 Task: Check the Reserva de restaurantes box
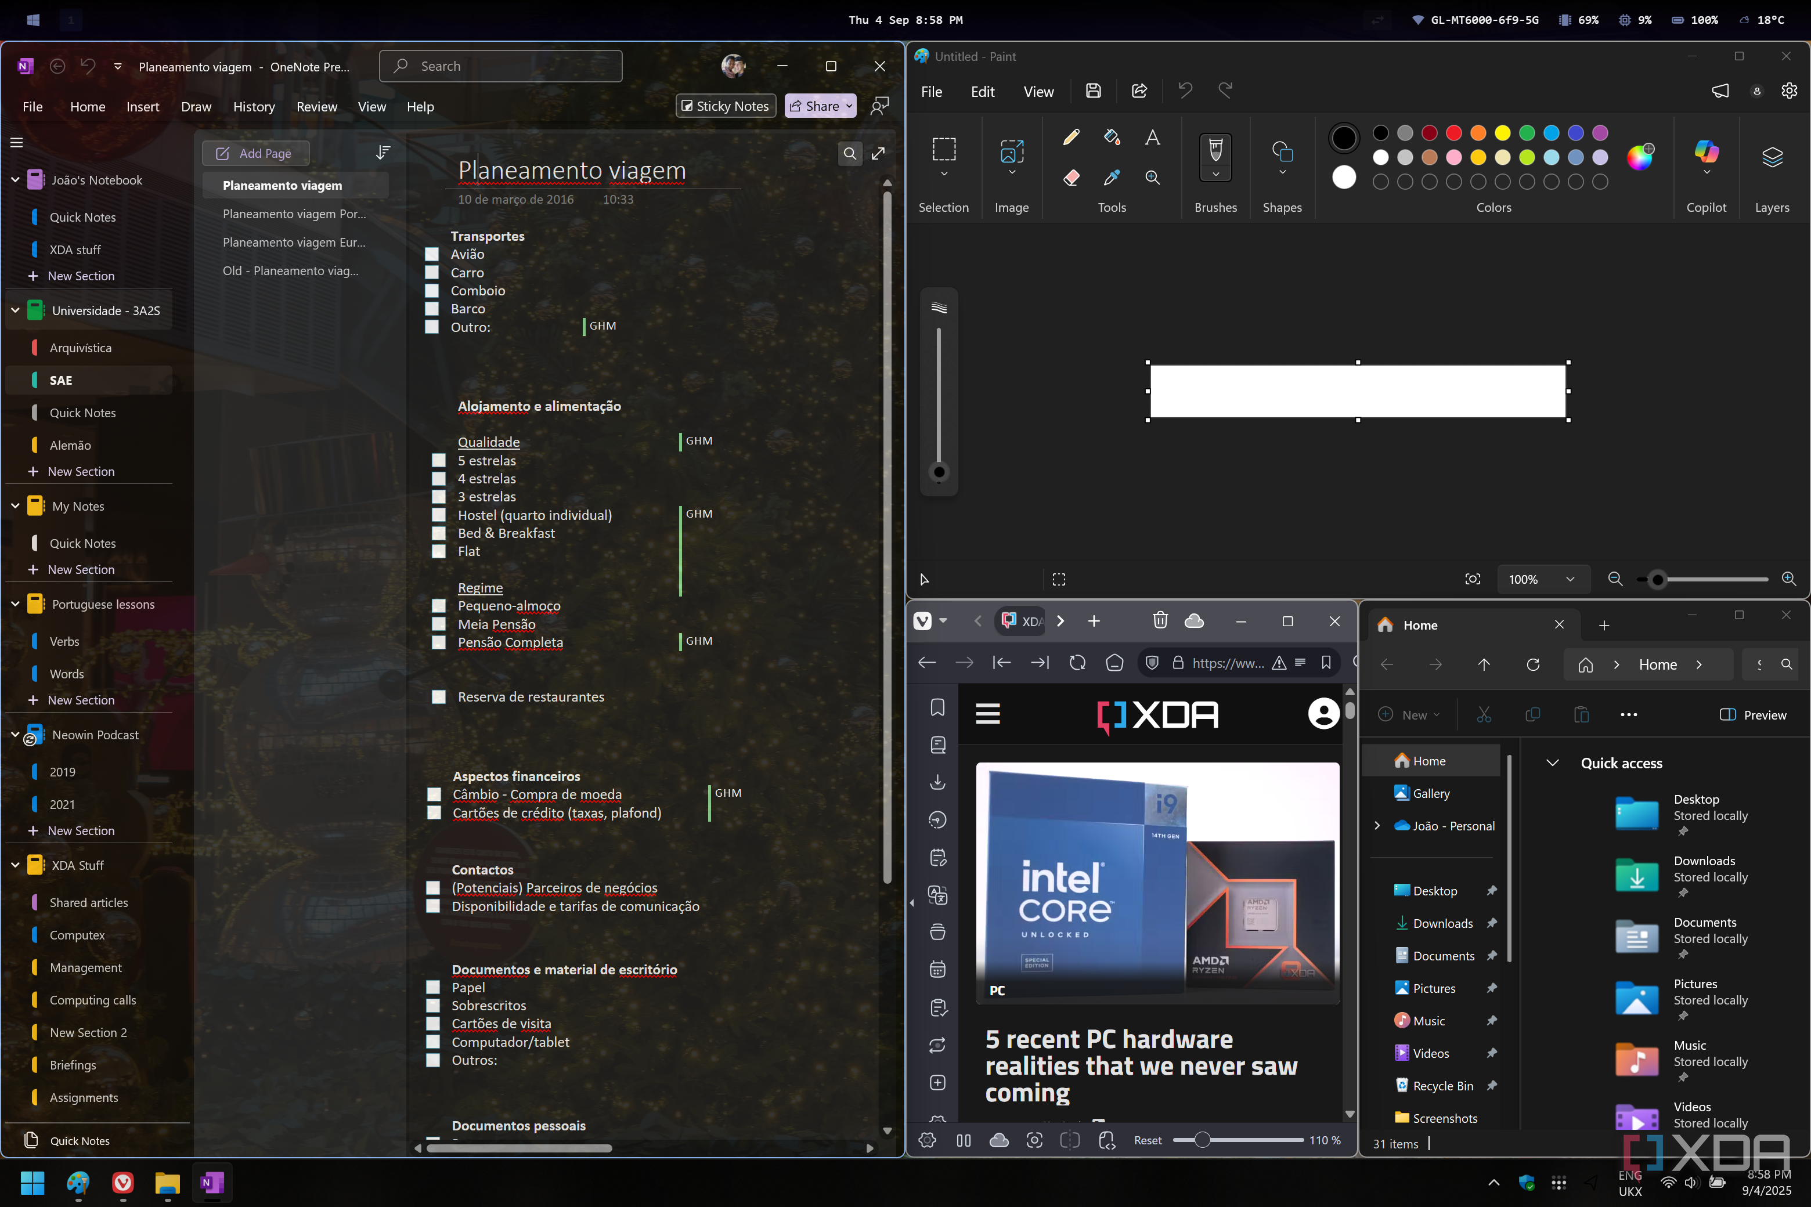pyautogui.click(x=439, y=697)
